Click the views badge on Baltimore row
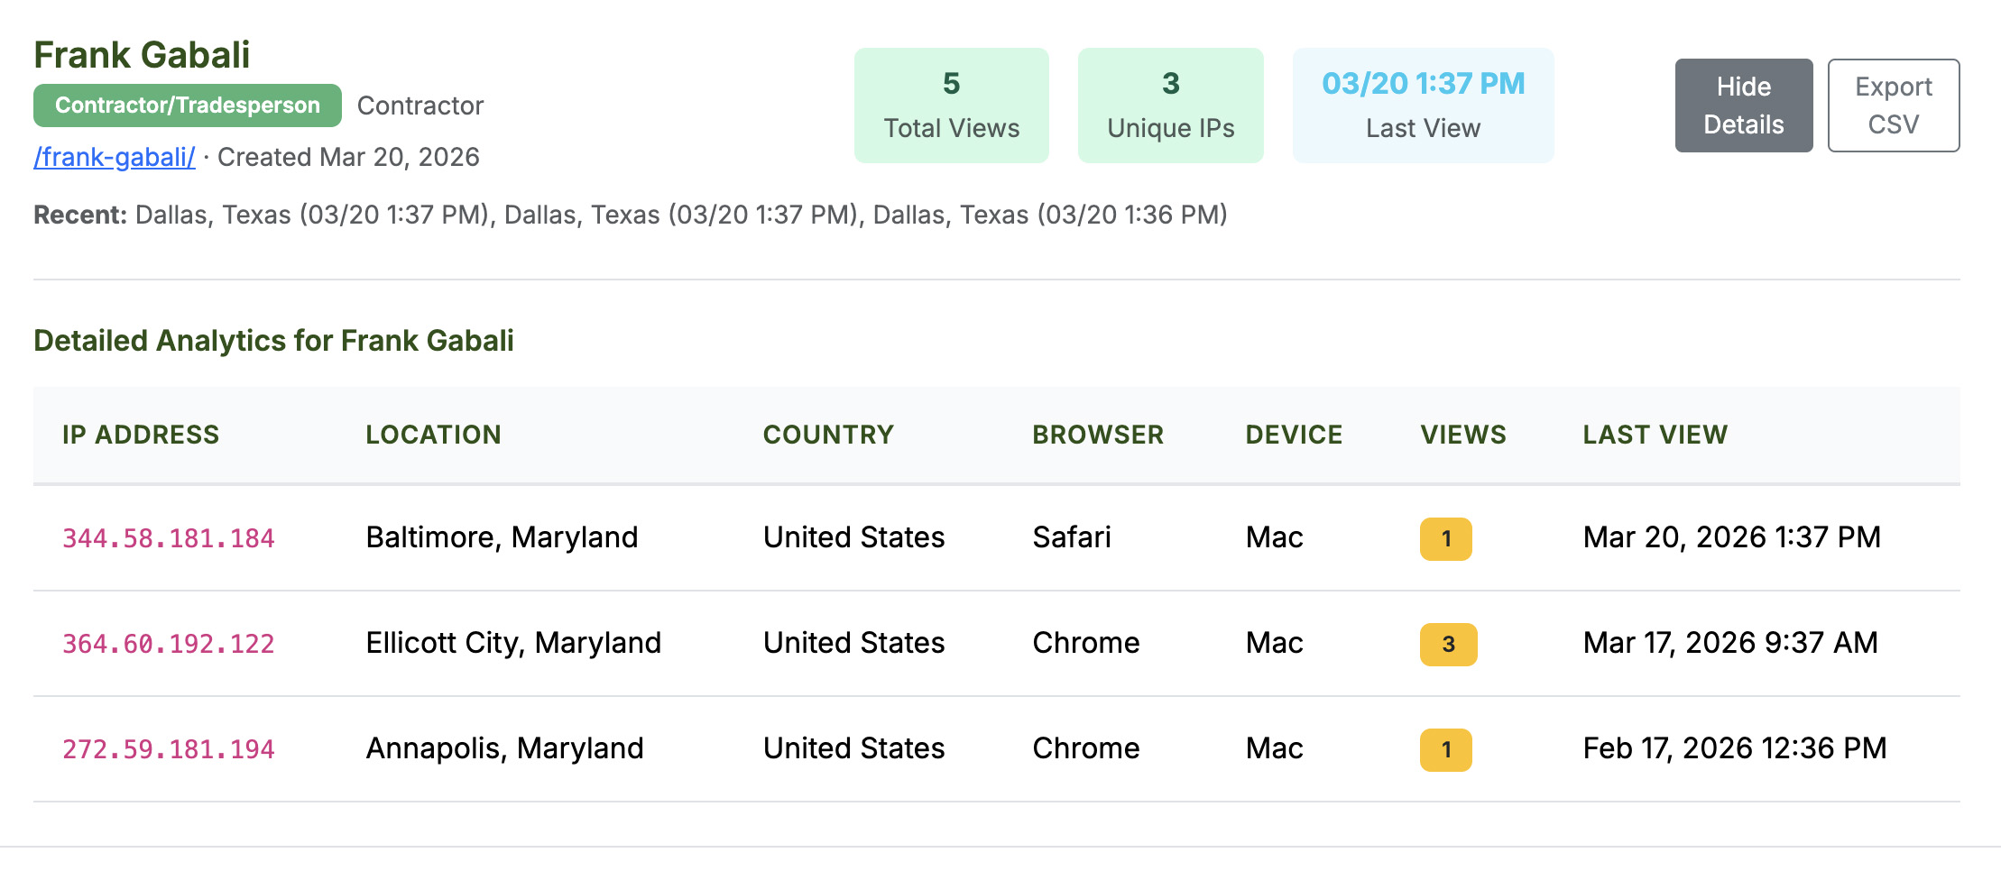The image size is (2001, 871). click(x=1447, y=538)
